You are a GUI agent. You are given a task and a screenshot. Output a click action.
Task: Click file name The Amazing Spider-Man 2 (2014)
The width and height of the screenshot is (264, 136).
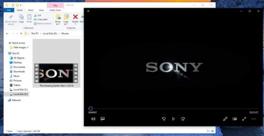[x=57, y=86]
